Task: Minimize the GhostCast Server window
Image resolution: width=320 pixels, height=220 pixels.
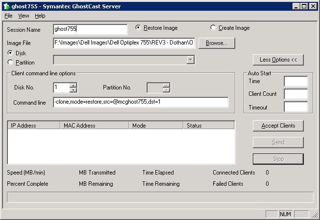Action: (296, 6)
